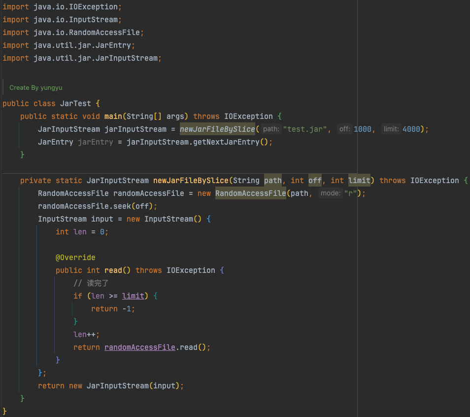Click the highlighted 'limit' parameter in the declaration
Screen dimensions: 470x417
tap(359, 181)
